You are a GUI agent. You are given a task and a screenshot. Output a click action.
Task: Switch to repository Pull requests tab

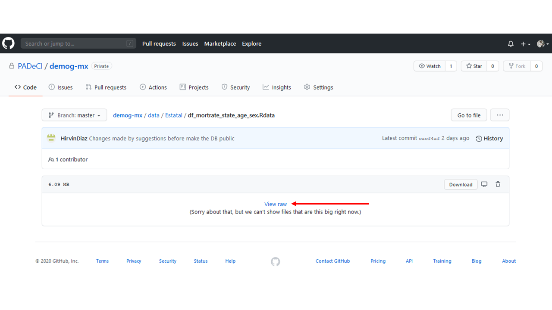click(106, 87)
